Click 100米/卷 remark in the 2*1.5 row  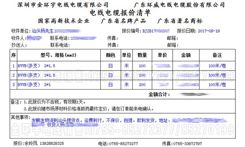pos(217,66)
